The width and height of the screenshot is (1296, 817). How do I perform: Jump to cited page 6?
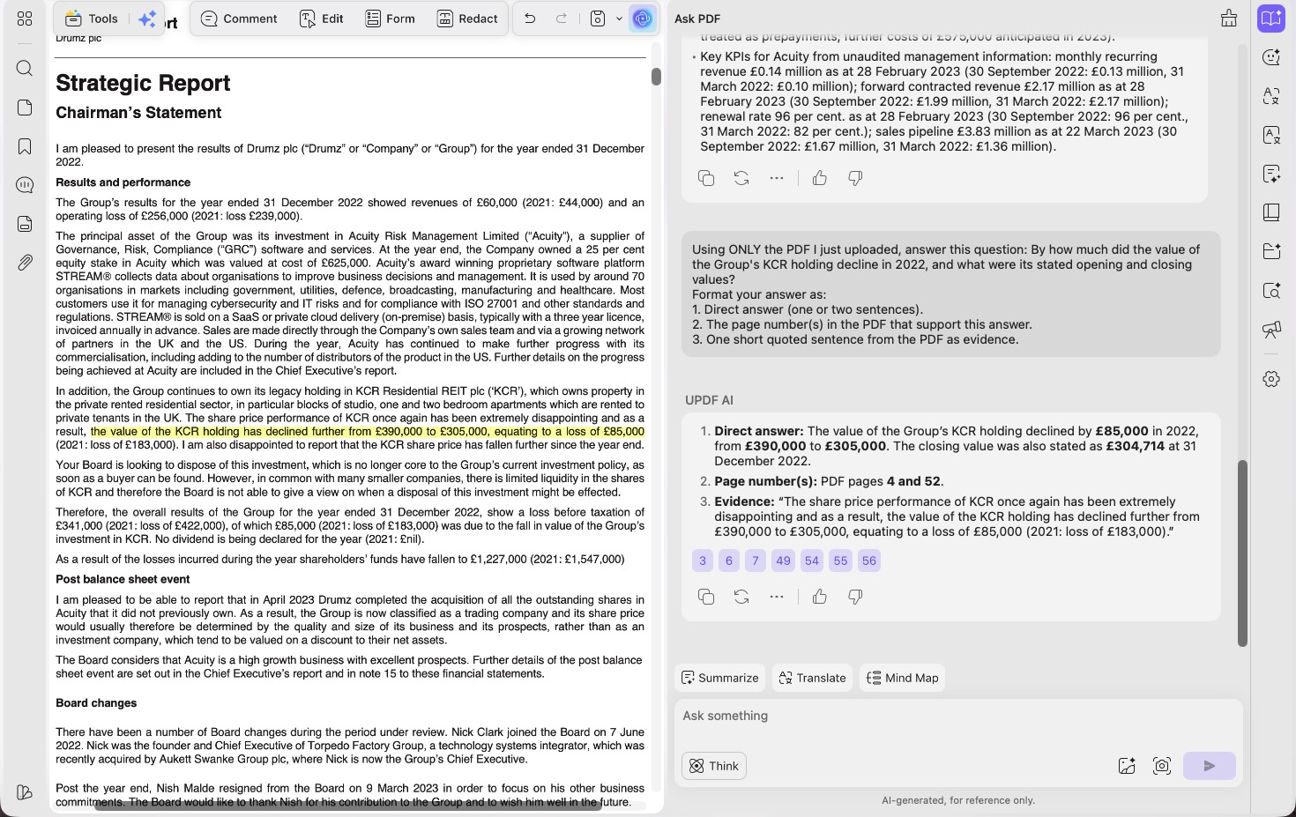729,561
